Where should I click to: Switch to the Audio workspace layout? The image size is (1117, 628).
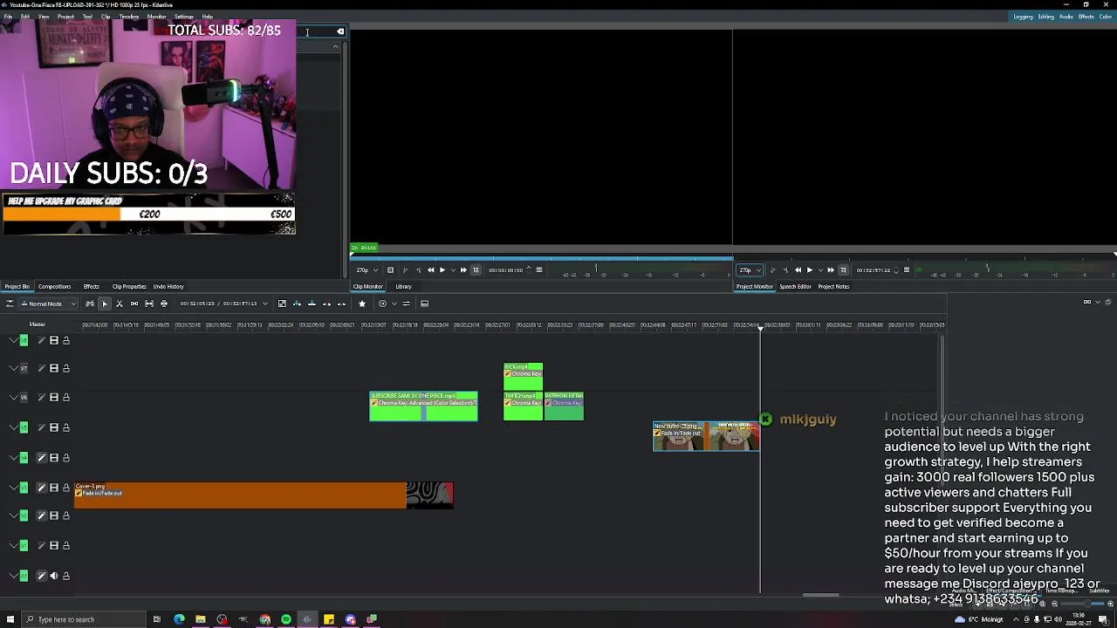tap(1066, 17)
